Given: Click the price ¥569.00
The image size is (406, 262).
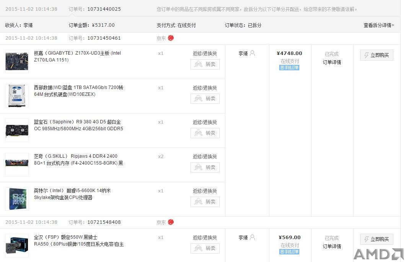Looking at the screenshot, I should point(290,237).
